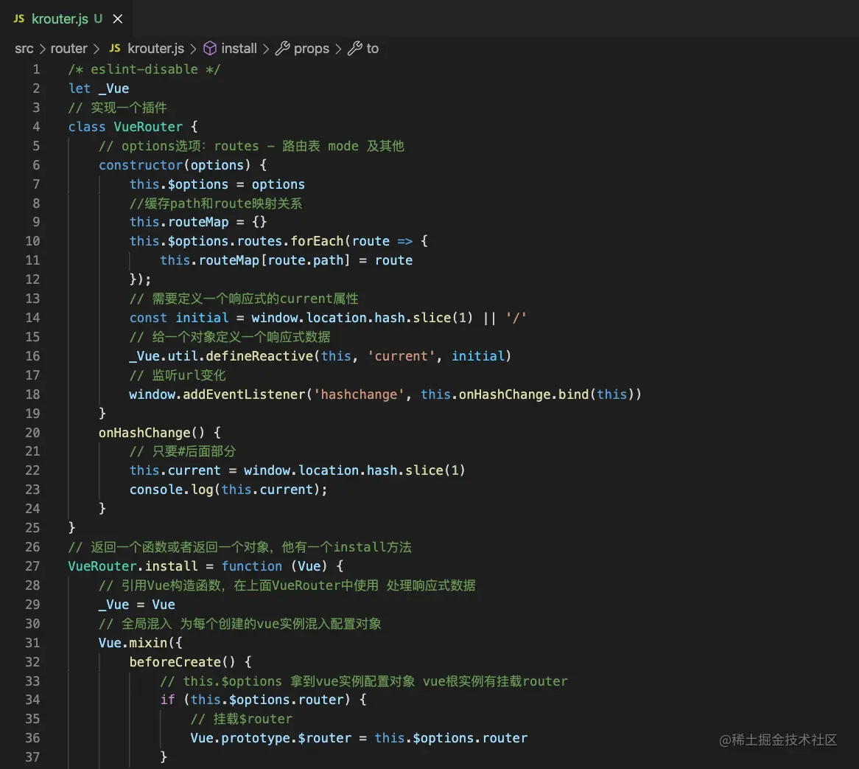Select the krouter.js tab
Image resolution: width=859 pixels, height=769 pixels.
pyautogui.click(x=66, y=18)
